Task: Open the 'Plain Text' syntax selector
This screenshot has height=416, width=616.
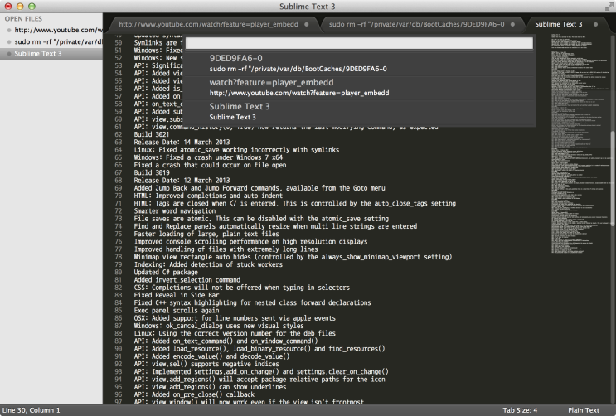Action: point(584,410)
